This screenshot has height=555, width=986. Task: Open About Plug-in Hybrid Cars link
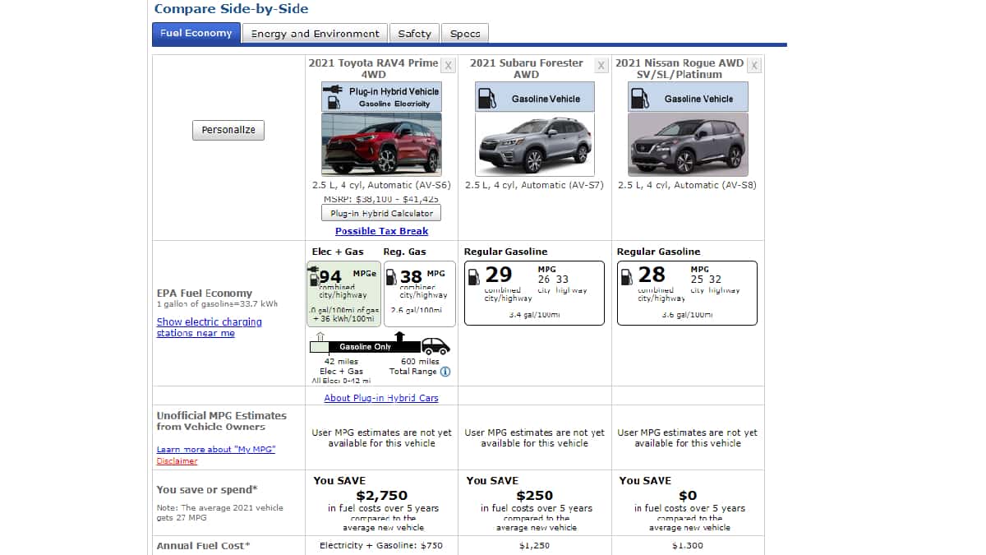(x=381, y=398)
